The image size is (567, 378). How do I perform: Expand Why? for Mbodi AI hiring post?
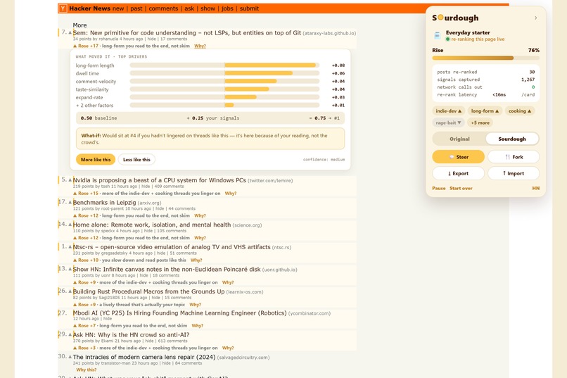point(198,325)
